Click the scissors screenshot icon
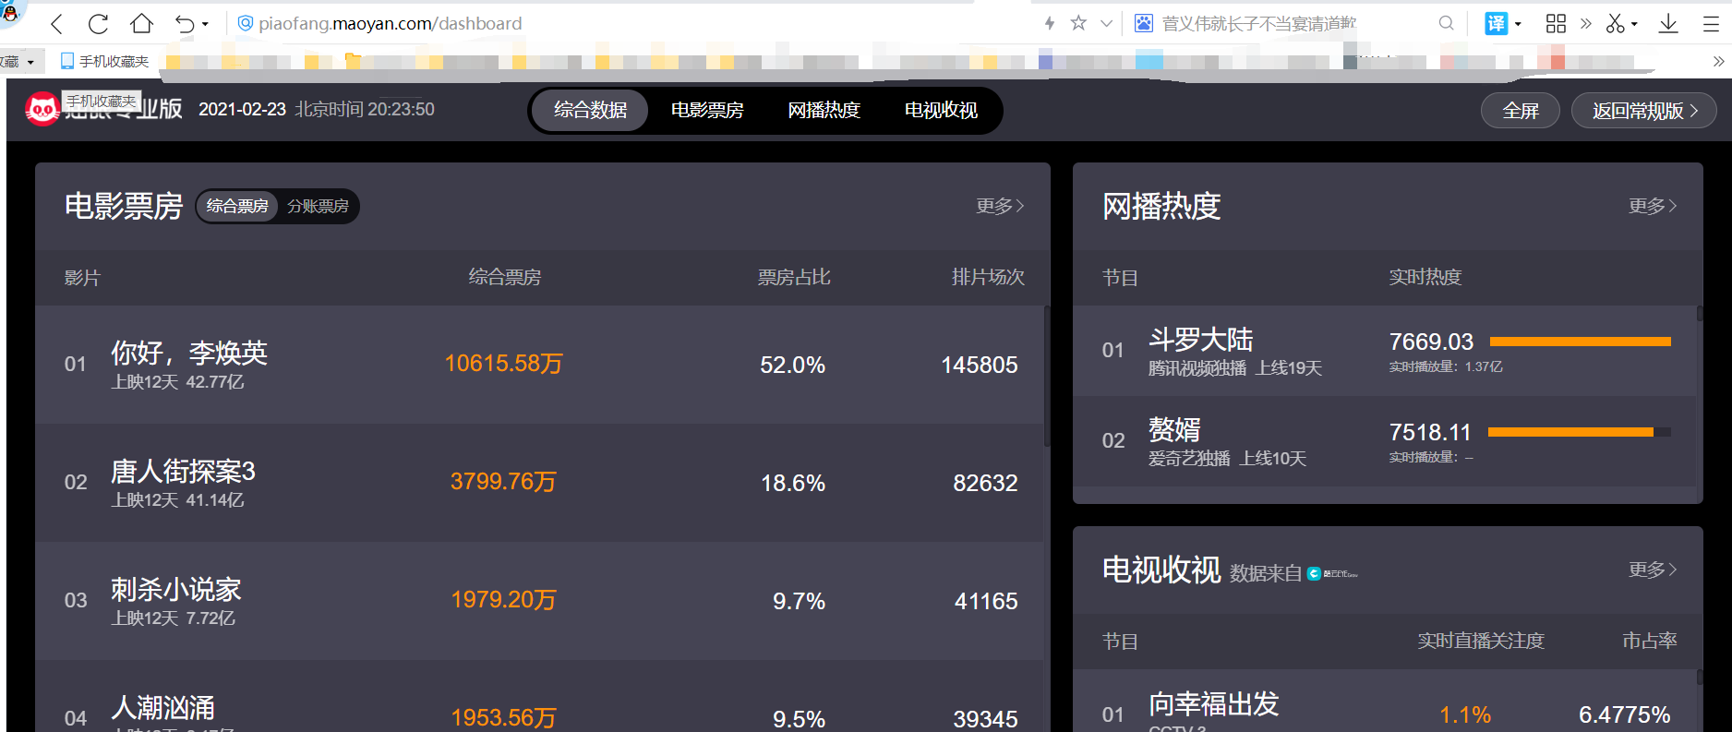This screenshot has height=732, width=1732. (x=1615, y=23)
